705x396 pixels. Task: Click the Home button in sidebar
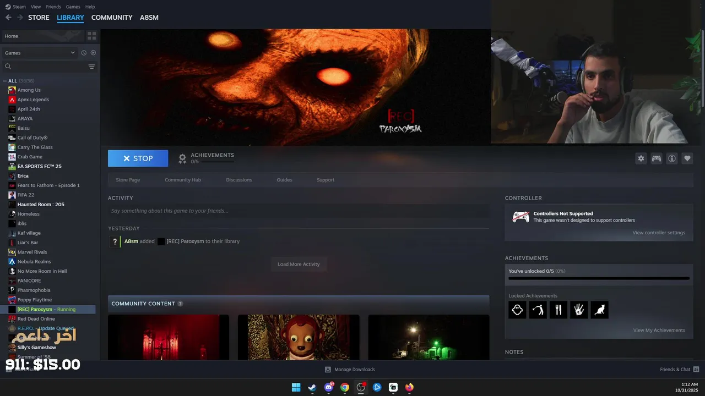(x=42, y=36)
